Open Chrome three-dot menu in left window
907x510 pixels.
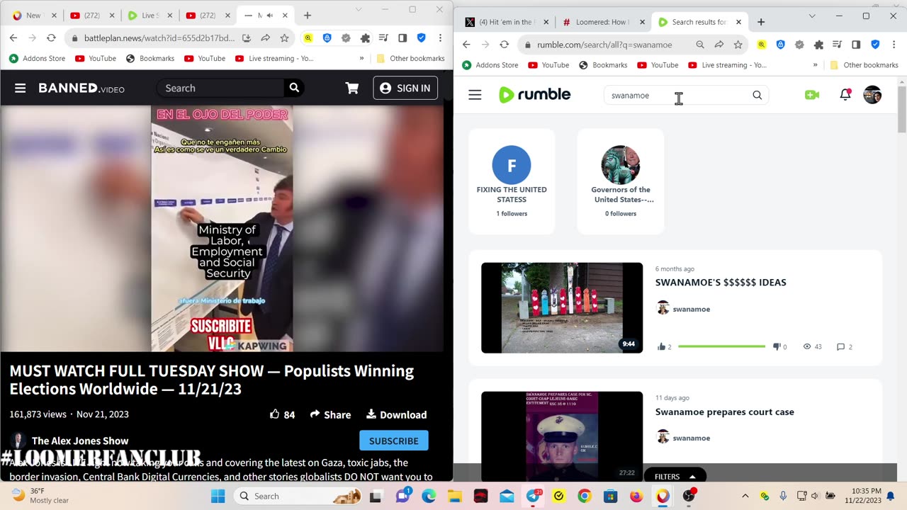pyautogui.click(x=440, y=38)
